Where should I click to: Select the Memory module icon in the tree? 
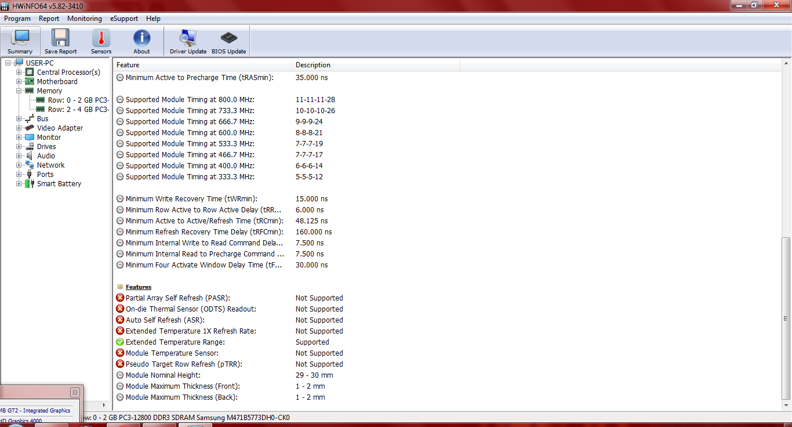30,91
